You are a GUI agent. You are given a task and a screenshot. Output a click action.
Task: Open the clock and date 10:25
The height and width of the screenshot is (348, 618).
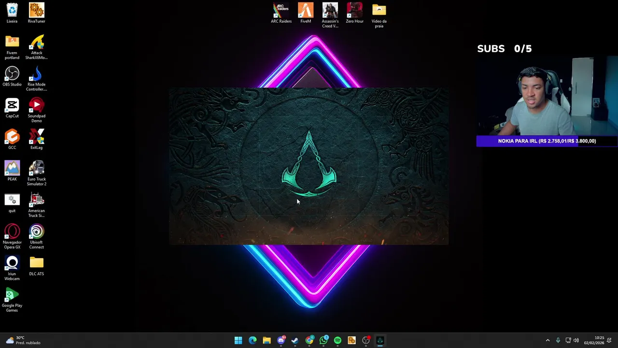[593, 340]
